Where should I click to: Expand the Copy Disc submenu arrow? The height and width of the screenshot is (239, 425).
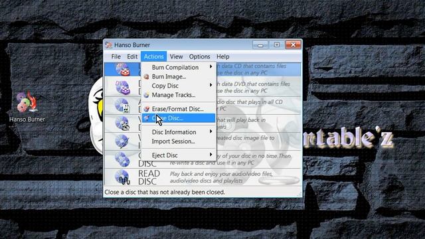[x=211, y=85]
